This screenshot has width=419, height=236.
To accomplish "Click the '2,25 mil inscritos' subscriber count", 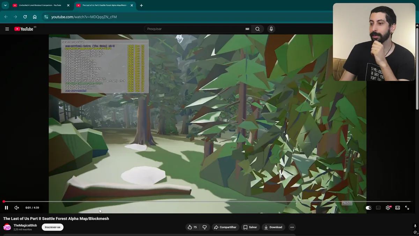I will (23, 229).
